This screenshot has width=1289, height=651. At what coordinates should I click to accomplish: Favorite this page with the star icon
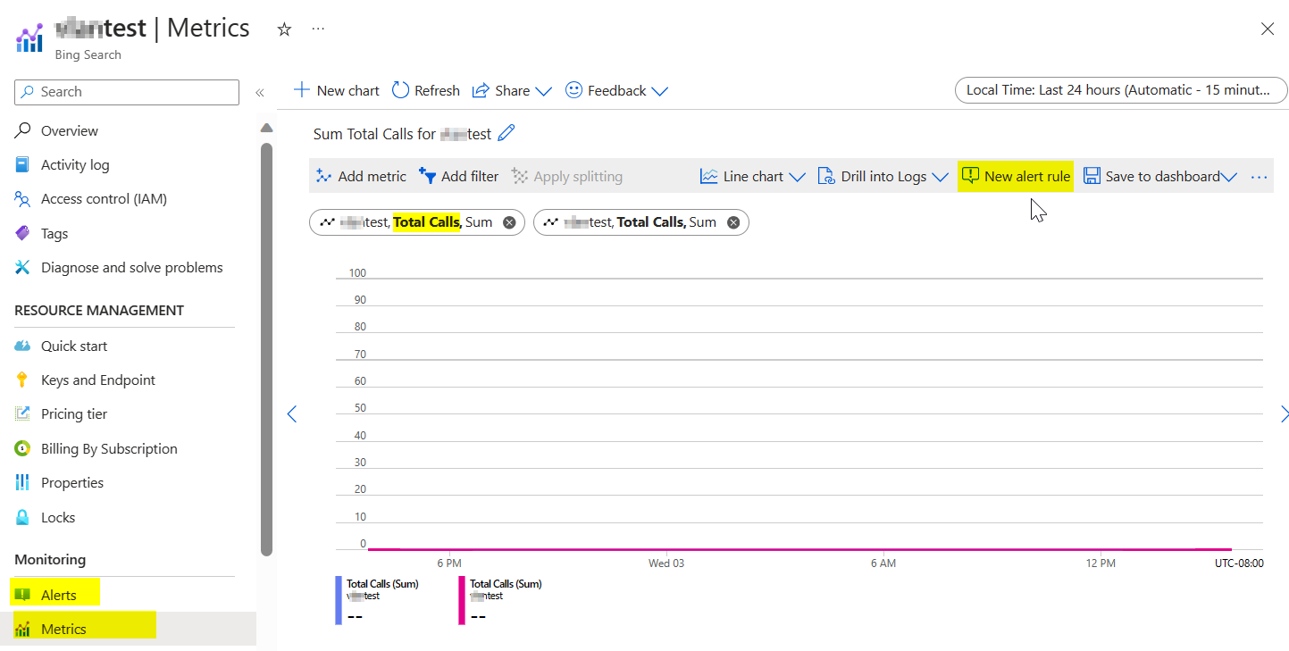coord(284,29)
